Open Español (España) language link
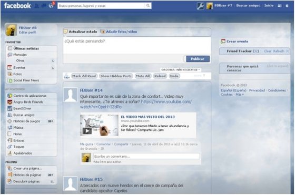Screen dimensions: 295x195 point(233,90)
